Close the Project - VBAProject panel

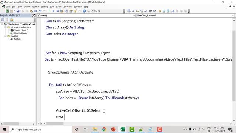(x=34, y=15)
